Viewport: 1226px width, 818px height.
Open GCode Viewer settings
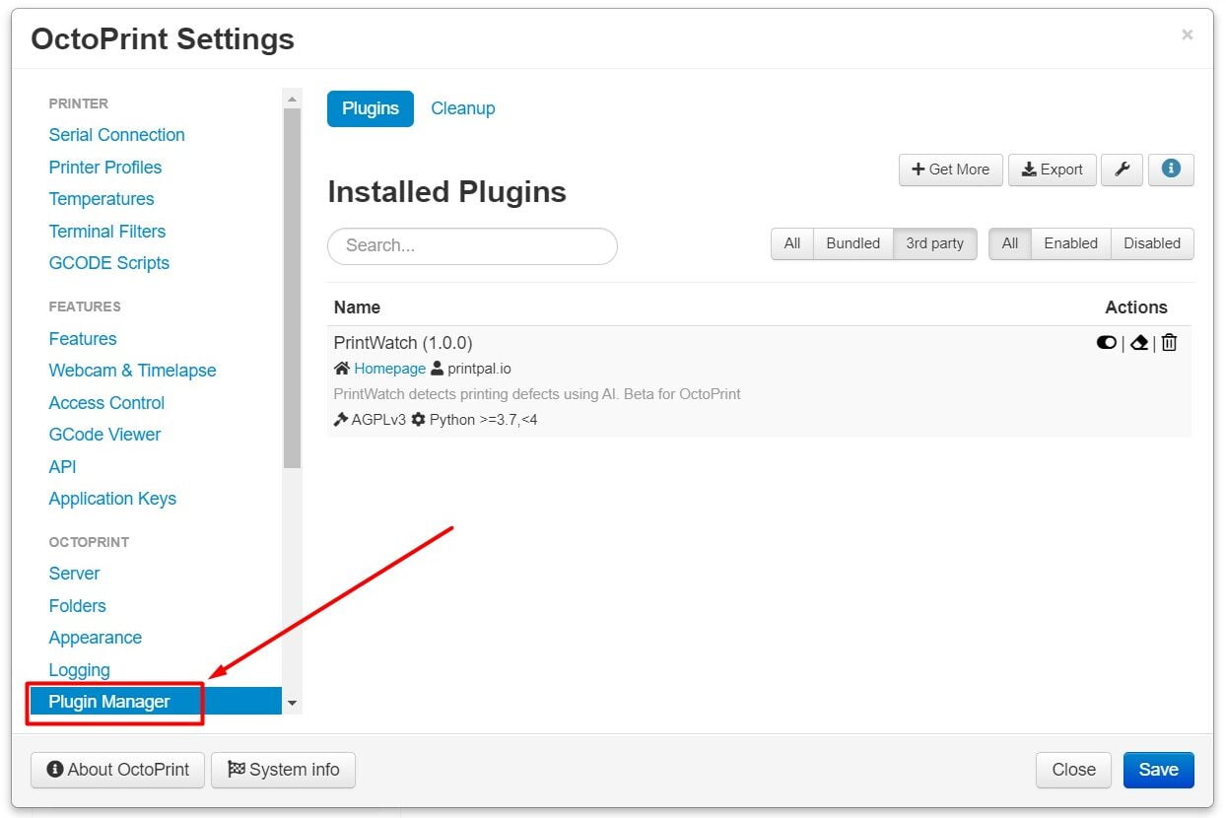(104, 435)
